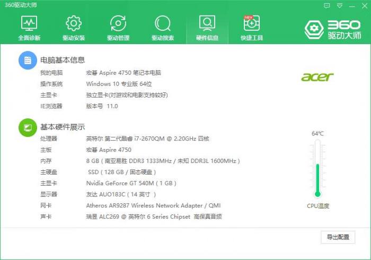Click the 瑞昱 ALC269 sound card value
Viewport: 371px width, 260px height.
coord(154,216)
